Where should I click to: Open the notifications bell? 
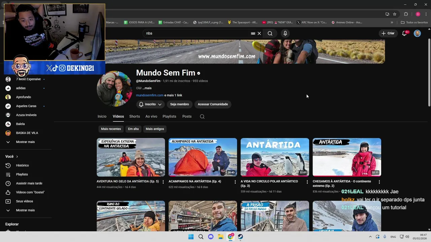pos(405,33)
